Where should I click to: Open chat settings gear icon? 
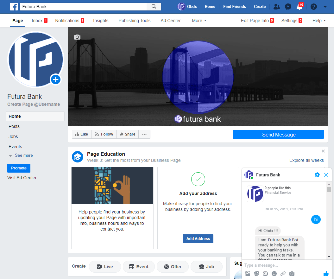click(317, 175)
